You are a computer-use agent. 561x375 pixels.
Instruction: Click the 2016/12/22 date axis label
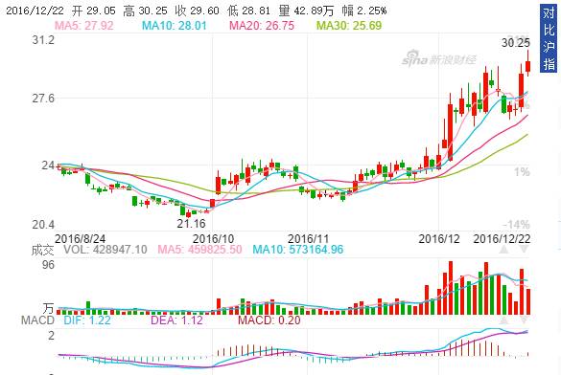(502, 238)
